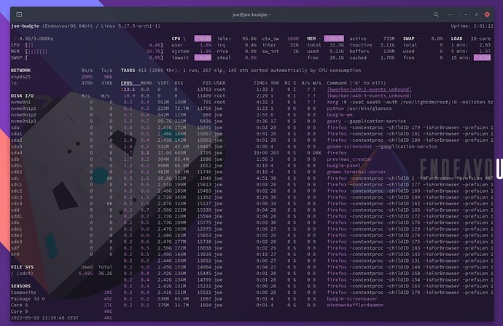Open the three-dots terminal menu
The height and width of the screenshot is (326, 503).
click(451, 15)
